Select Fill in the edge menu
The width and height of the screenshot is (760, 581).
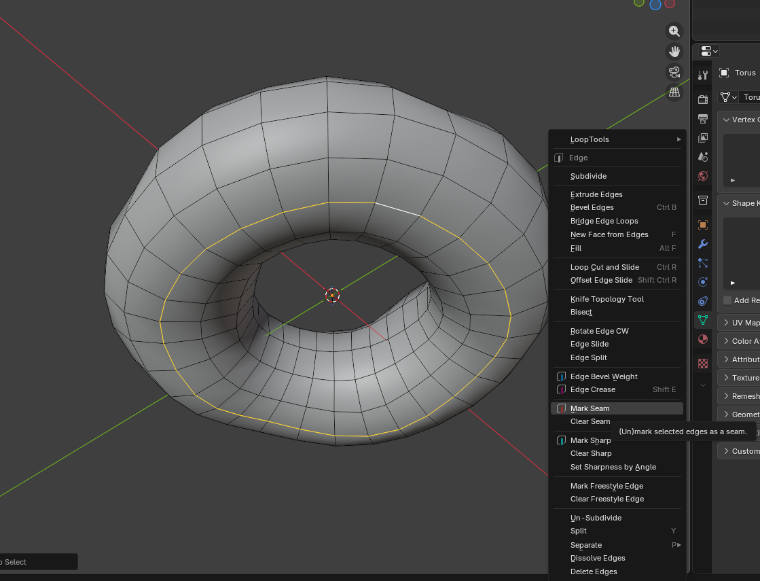click(617, 248)
